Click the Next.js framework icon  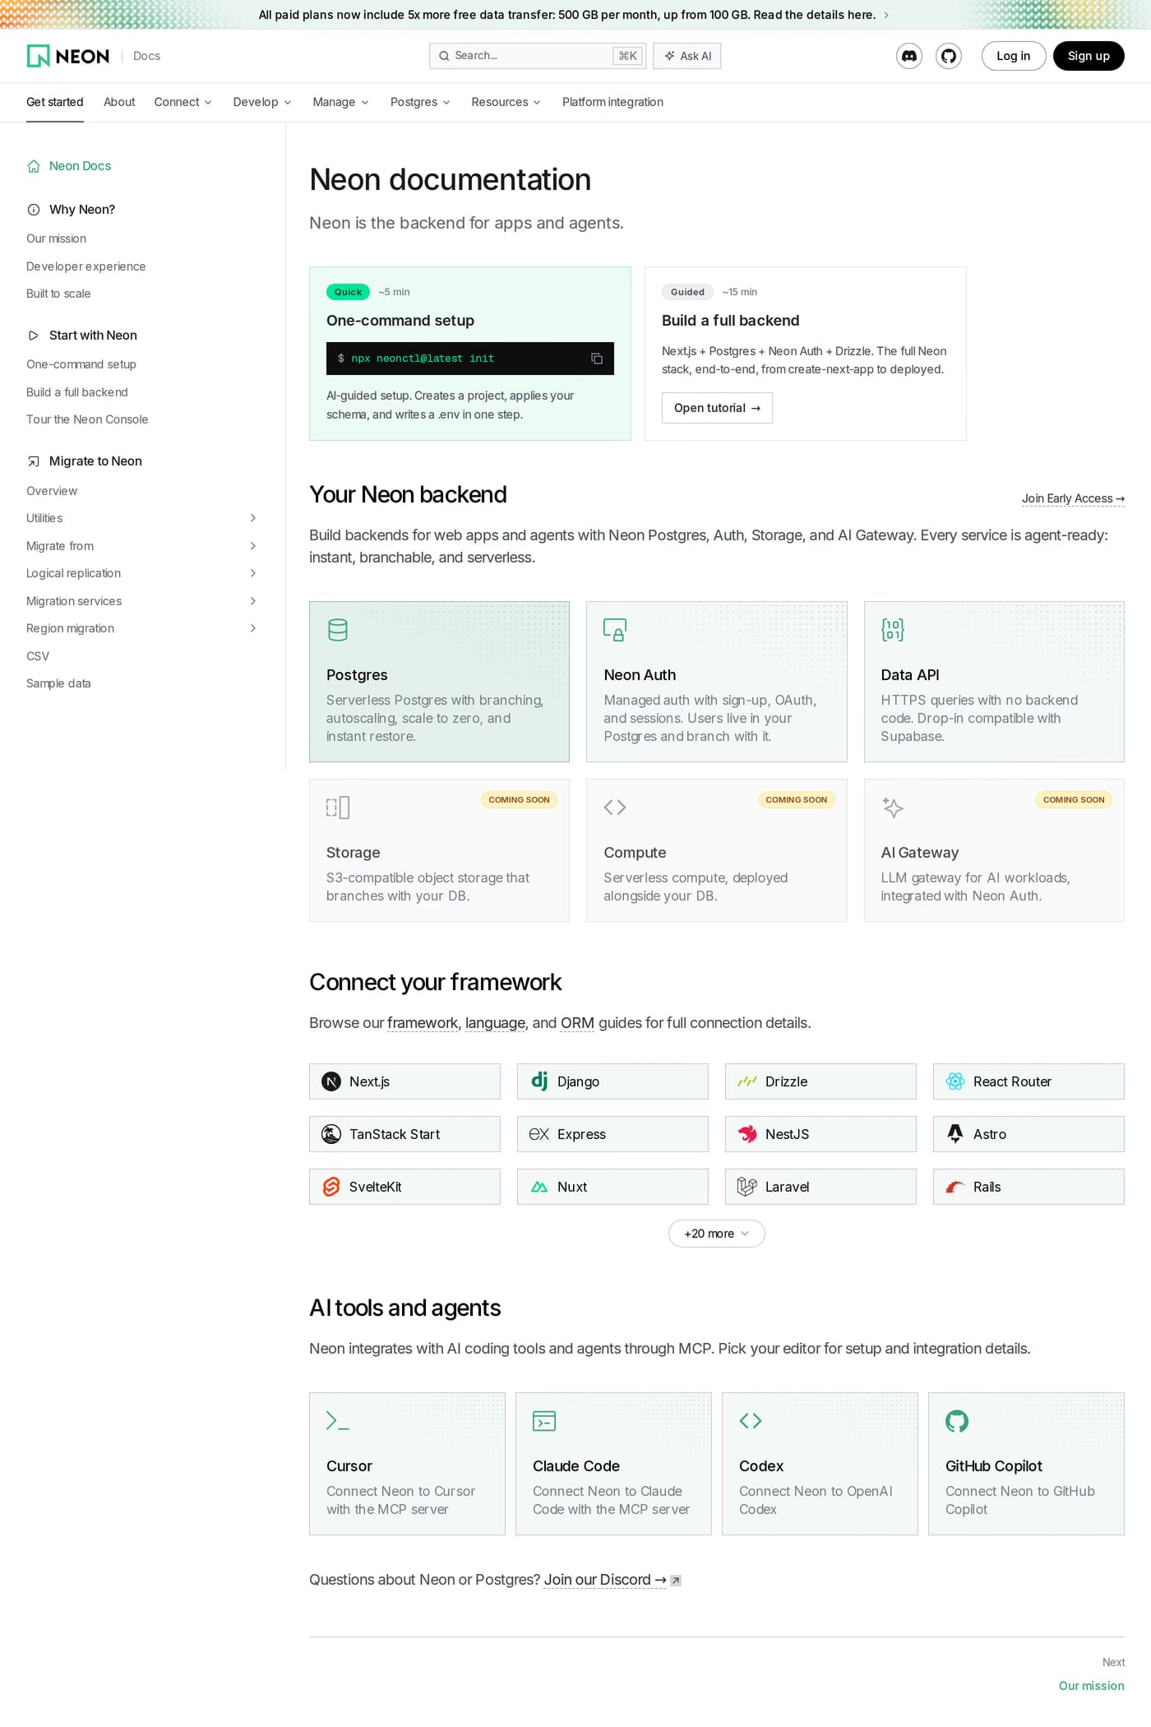[x=331, y=1081]
